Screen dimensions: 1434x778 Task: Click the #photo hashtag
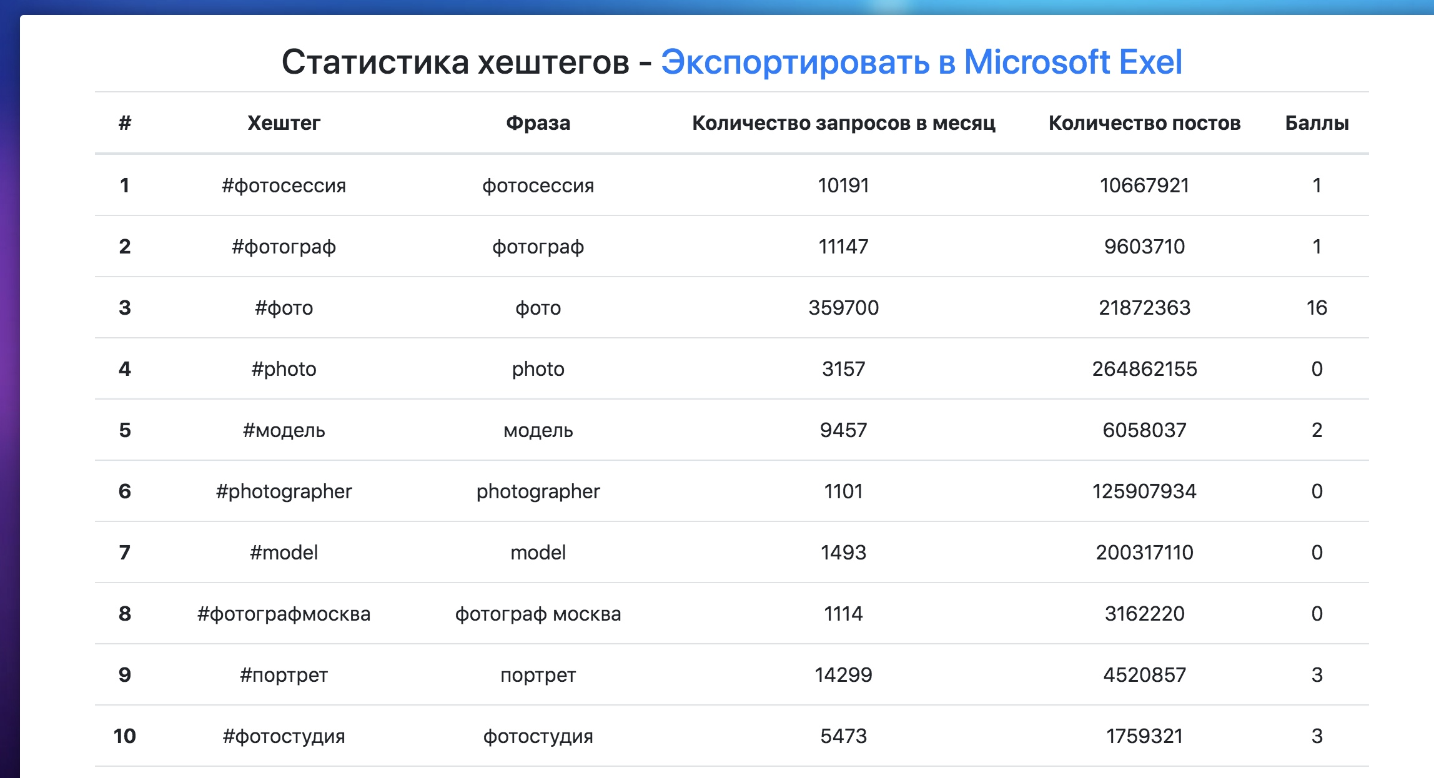(x=283, y=368)
